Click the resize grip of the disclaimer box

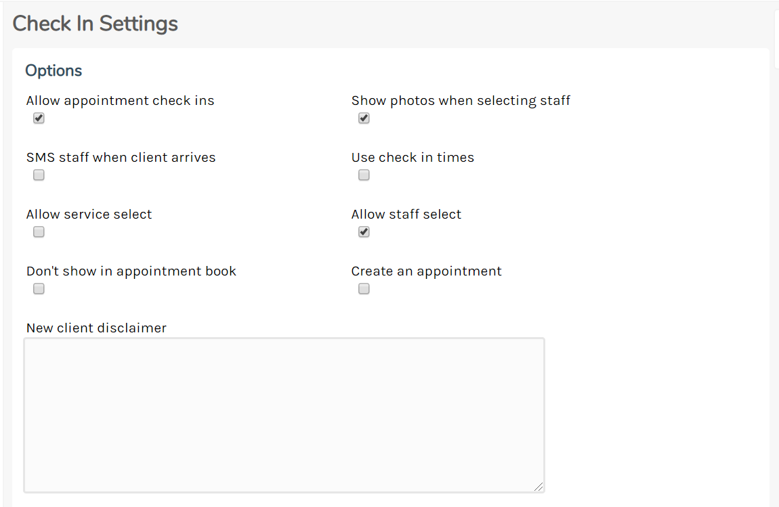[x=540, y=486]
